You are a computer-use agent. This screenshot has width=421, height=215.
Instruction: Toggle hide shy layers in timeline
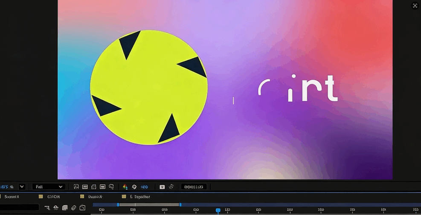point(56,208)
